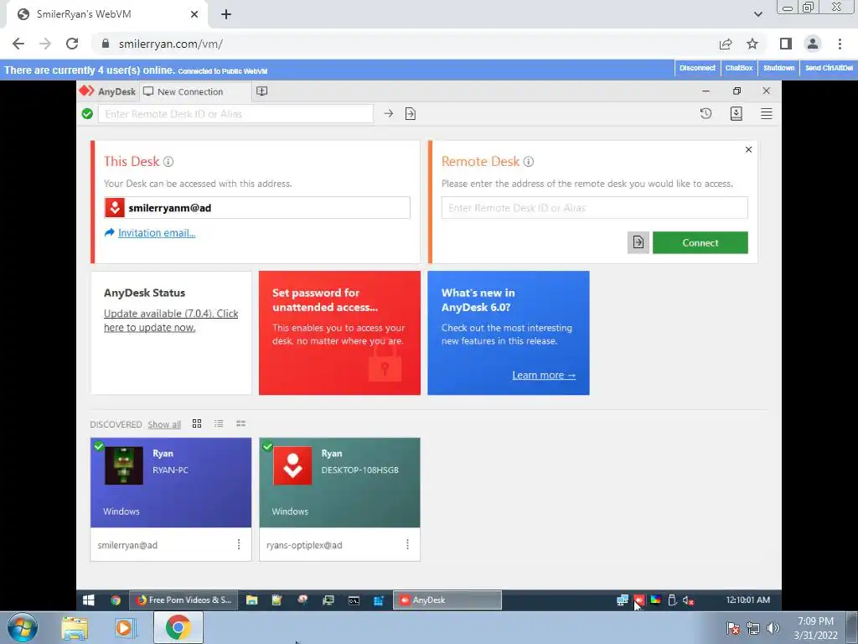This screenshot has height=644, width=858.
Task: Open Set password for unattended access tile
Action: [x=340, y=333]
